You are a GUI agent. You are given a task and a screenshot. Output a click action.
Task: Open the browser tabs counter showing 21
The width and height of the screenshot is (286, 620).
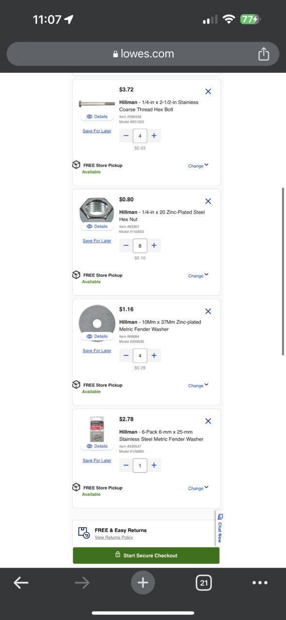204,583
